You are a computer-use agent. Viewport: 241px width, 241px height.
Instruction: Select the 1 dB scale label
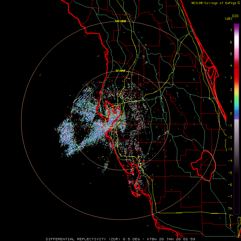pyautogui.click(x=231, y=101)
